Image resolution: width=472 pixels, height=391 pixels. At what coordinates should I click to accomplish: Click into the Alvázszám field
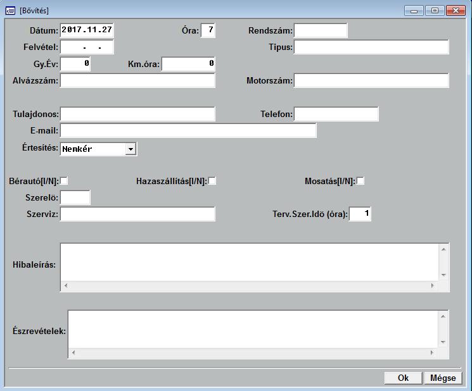[137, 80]
